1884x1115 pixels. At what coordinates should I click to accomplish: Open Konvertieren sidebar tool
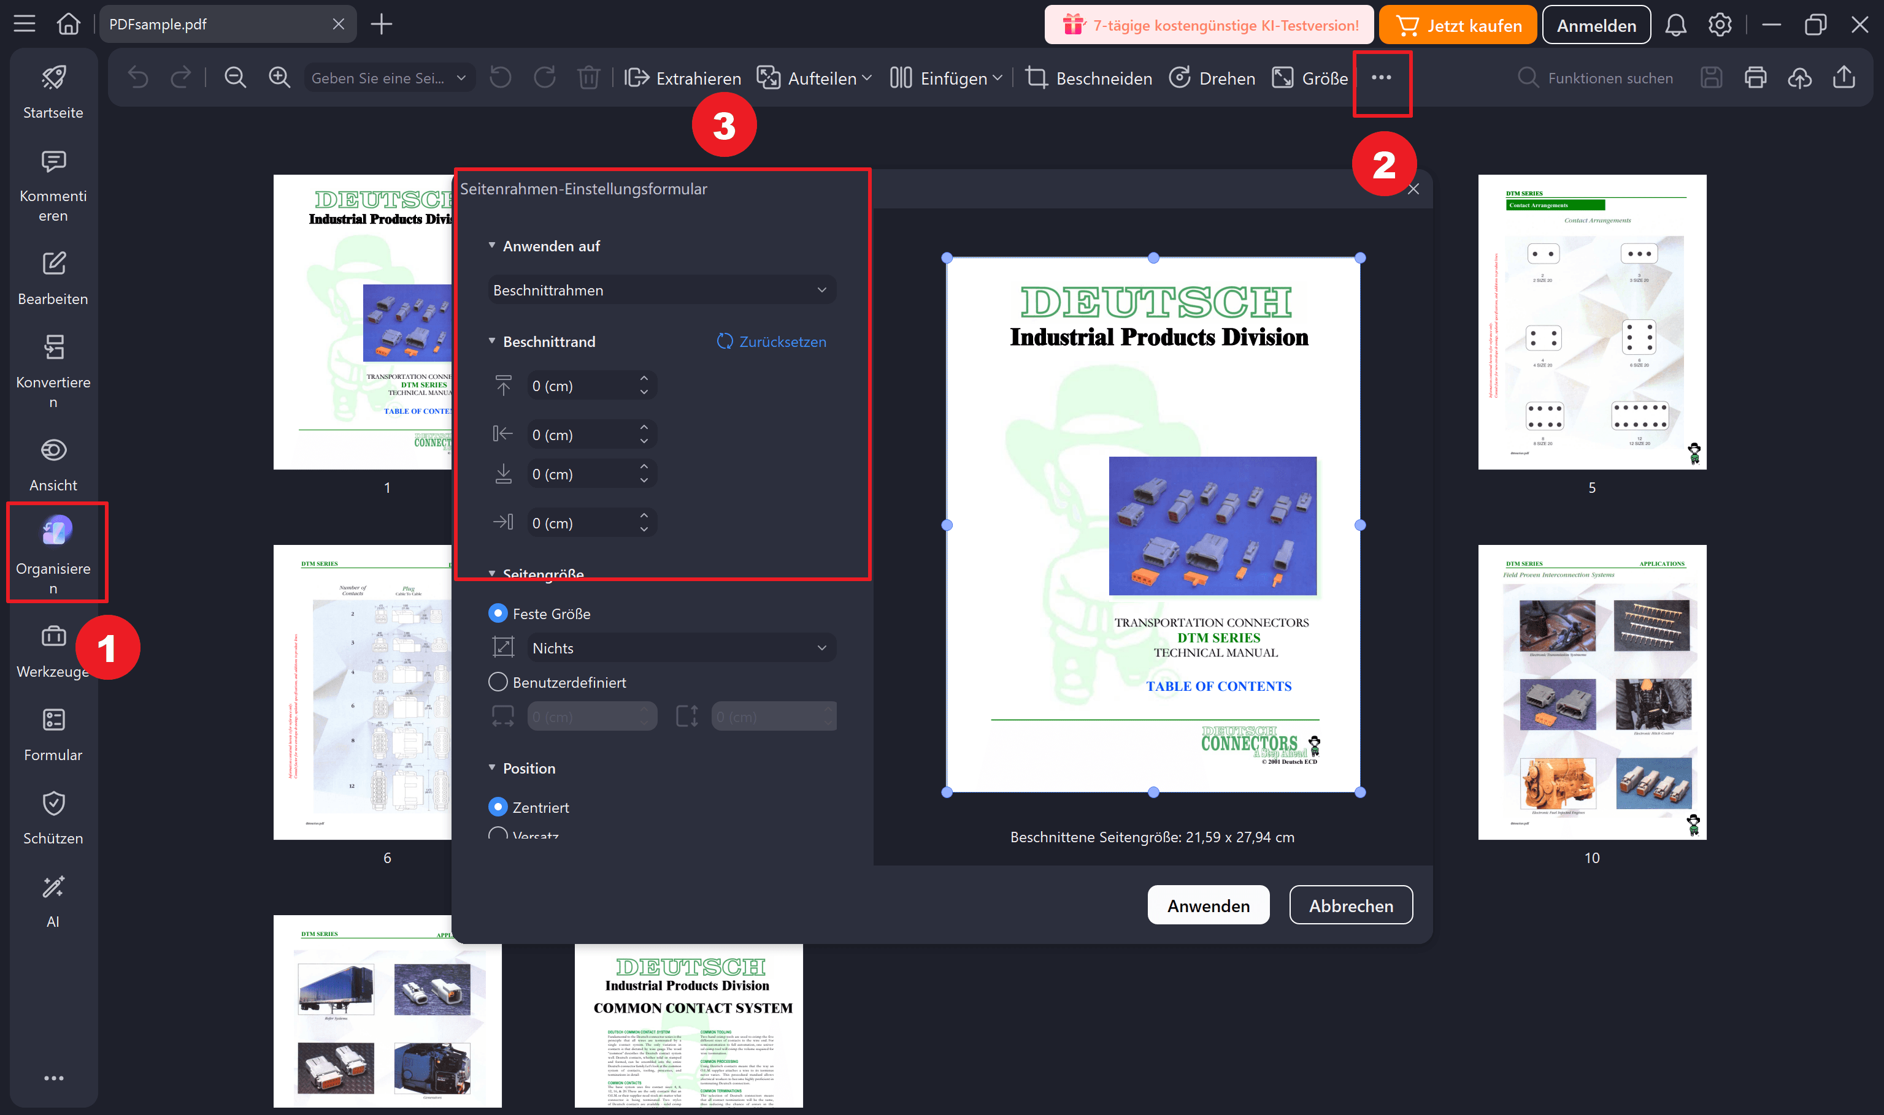pyautogui.click(x=53, y=371)
